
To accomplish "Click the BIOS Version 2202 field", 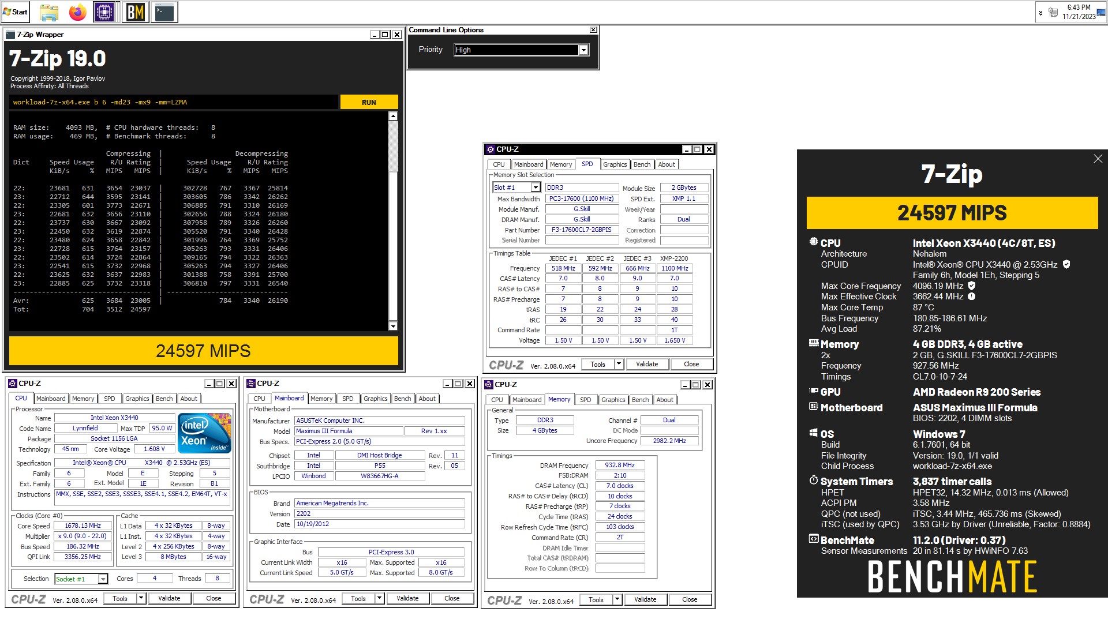I will [379, 513].
